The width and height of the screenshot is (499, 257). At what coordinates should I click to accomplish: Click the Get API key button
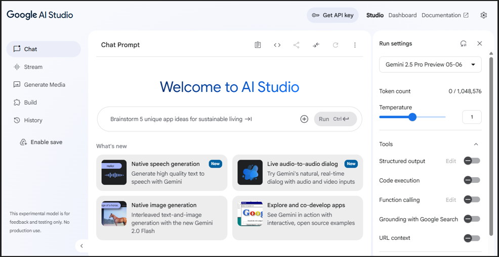point(332,15)
